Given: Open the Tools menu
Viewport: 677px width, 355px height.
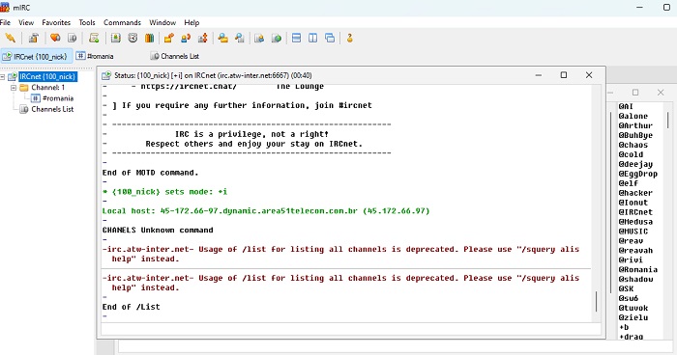Looking at the screenshot, I should (x=87, y=22).
